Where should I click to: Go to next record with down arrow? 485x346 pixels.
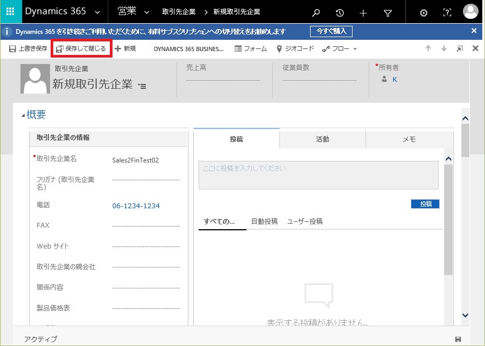coord(444,48)
